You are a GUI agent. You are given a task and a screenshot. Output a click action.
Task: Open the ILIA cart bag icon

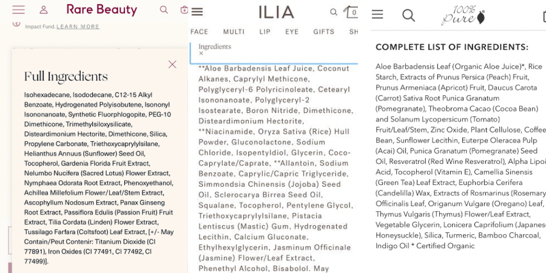point(351,12)
